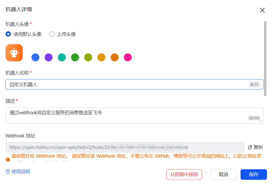Choose the green avatar color
Viewport: 273px width, 184px height.
(x=75, y=57)
